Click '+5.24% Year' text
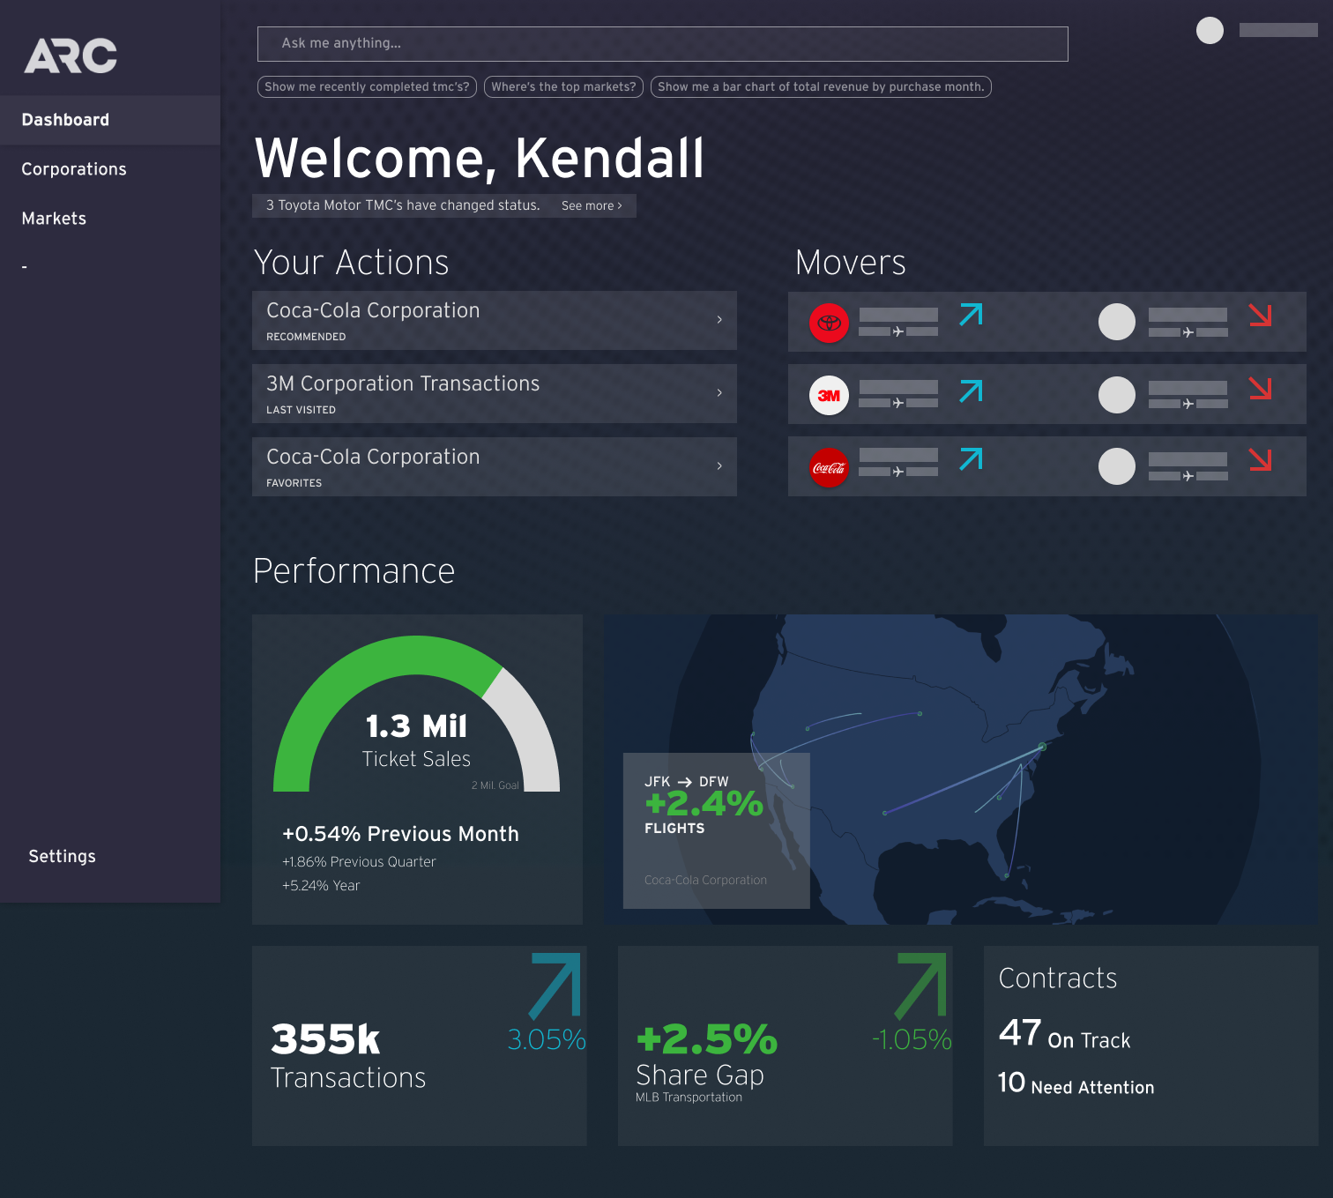 pos(321,886)
